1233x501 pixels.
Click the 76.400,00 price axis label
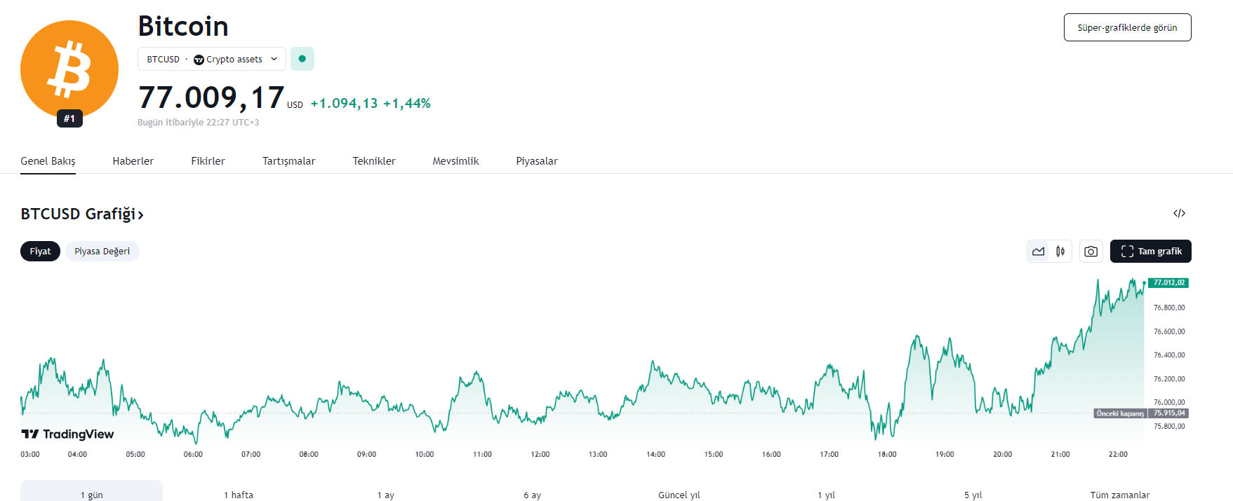click(x=1169, y=355)
